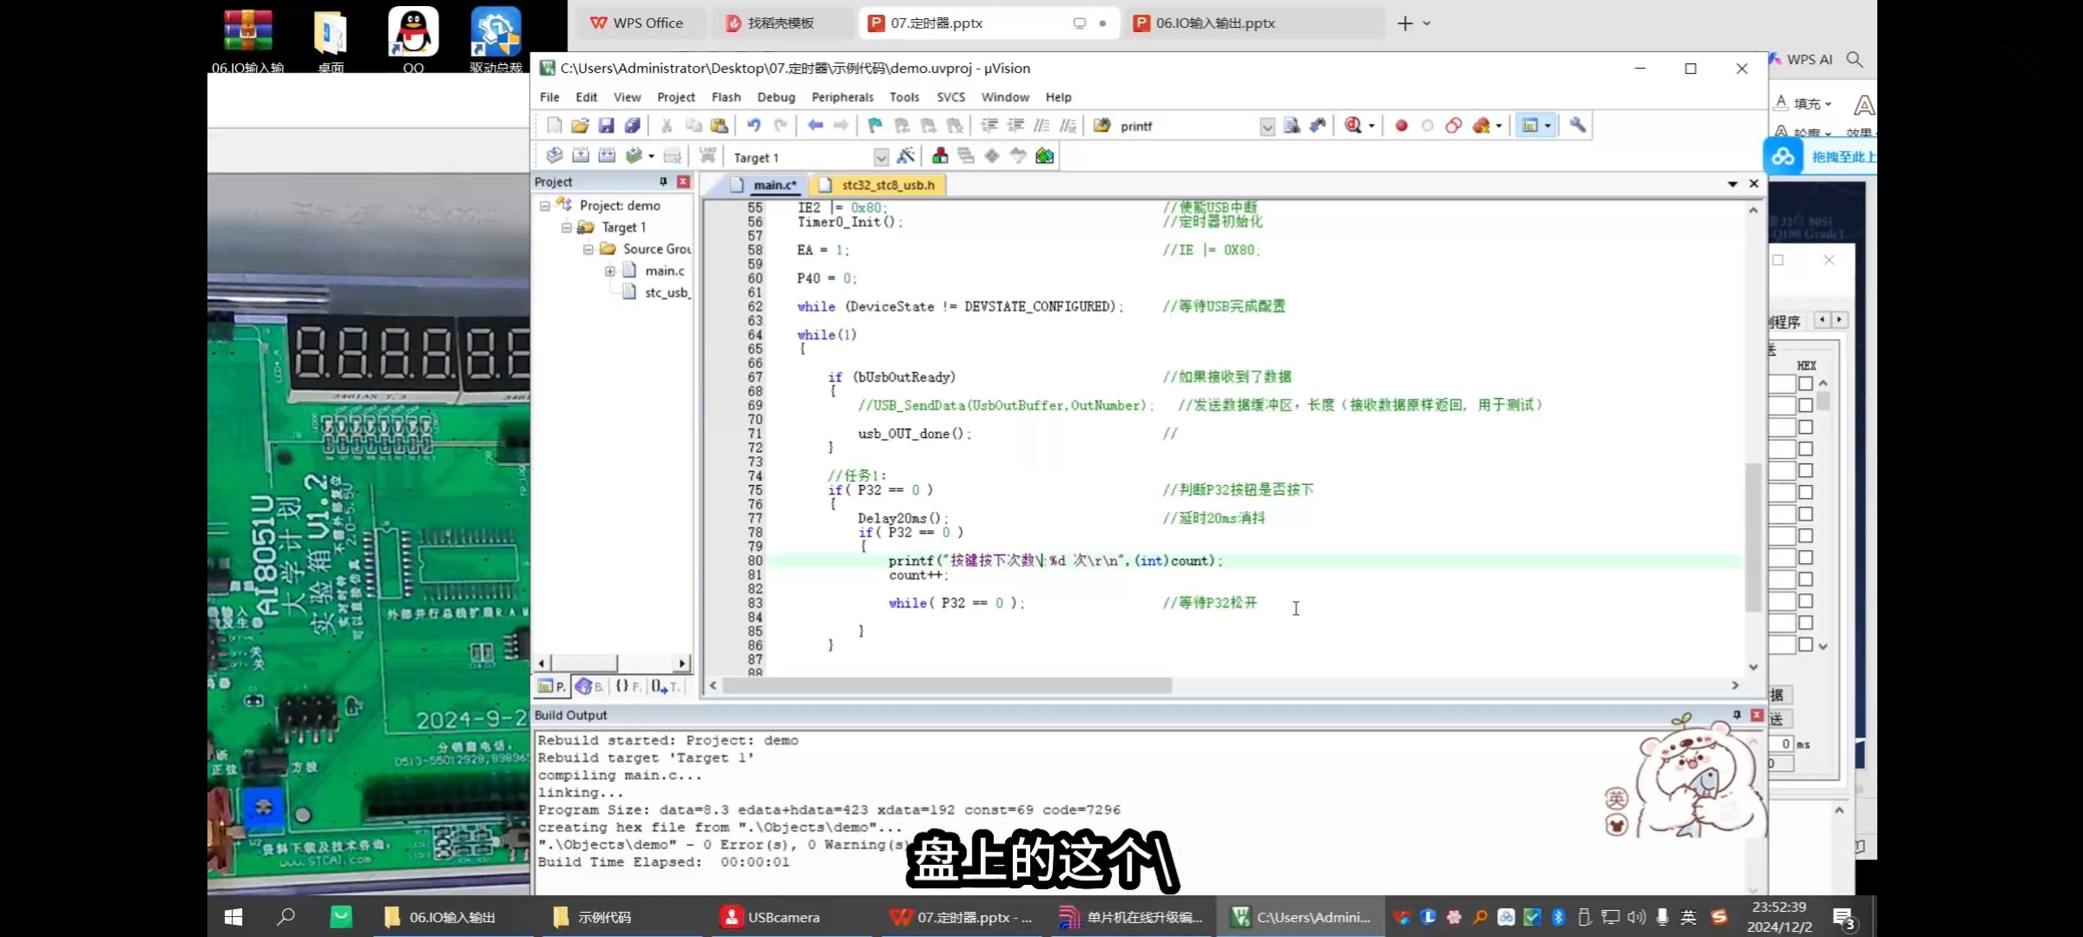Tick the first HEX checkbox
This screenshot has height=937, width=2083.
[x=1805, y=383]
